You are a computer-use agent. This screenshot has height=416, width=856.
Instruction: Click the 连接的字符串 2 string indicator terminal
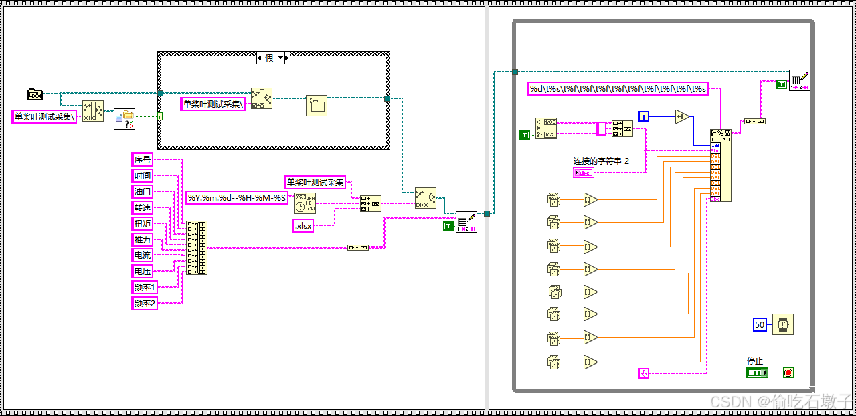click(584, 173)
